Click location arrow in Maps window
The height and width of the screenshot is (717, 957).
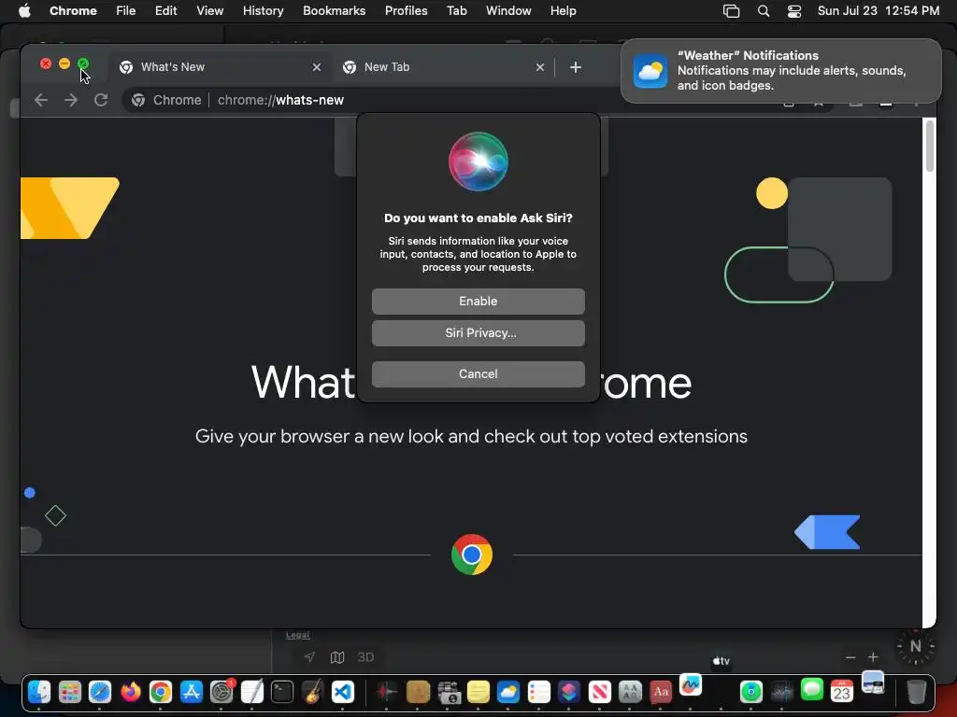(x=310, y=657)
